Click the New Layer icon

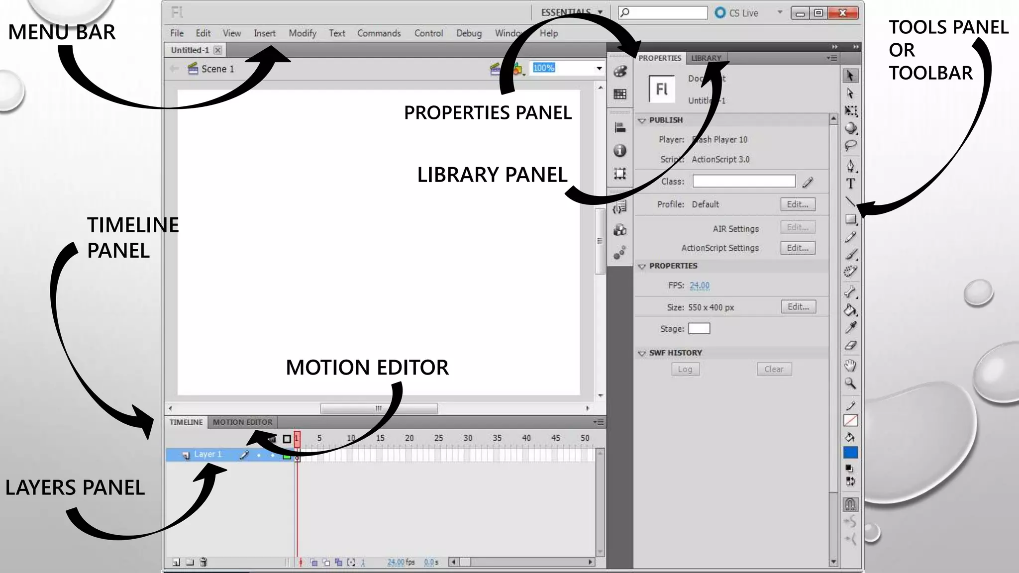[x=176, y=562]
